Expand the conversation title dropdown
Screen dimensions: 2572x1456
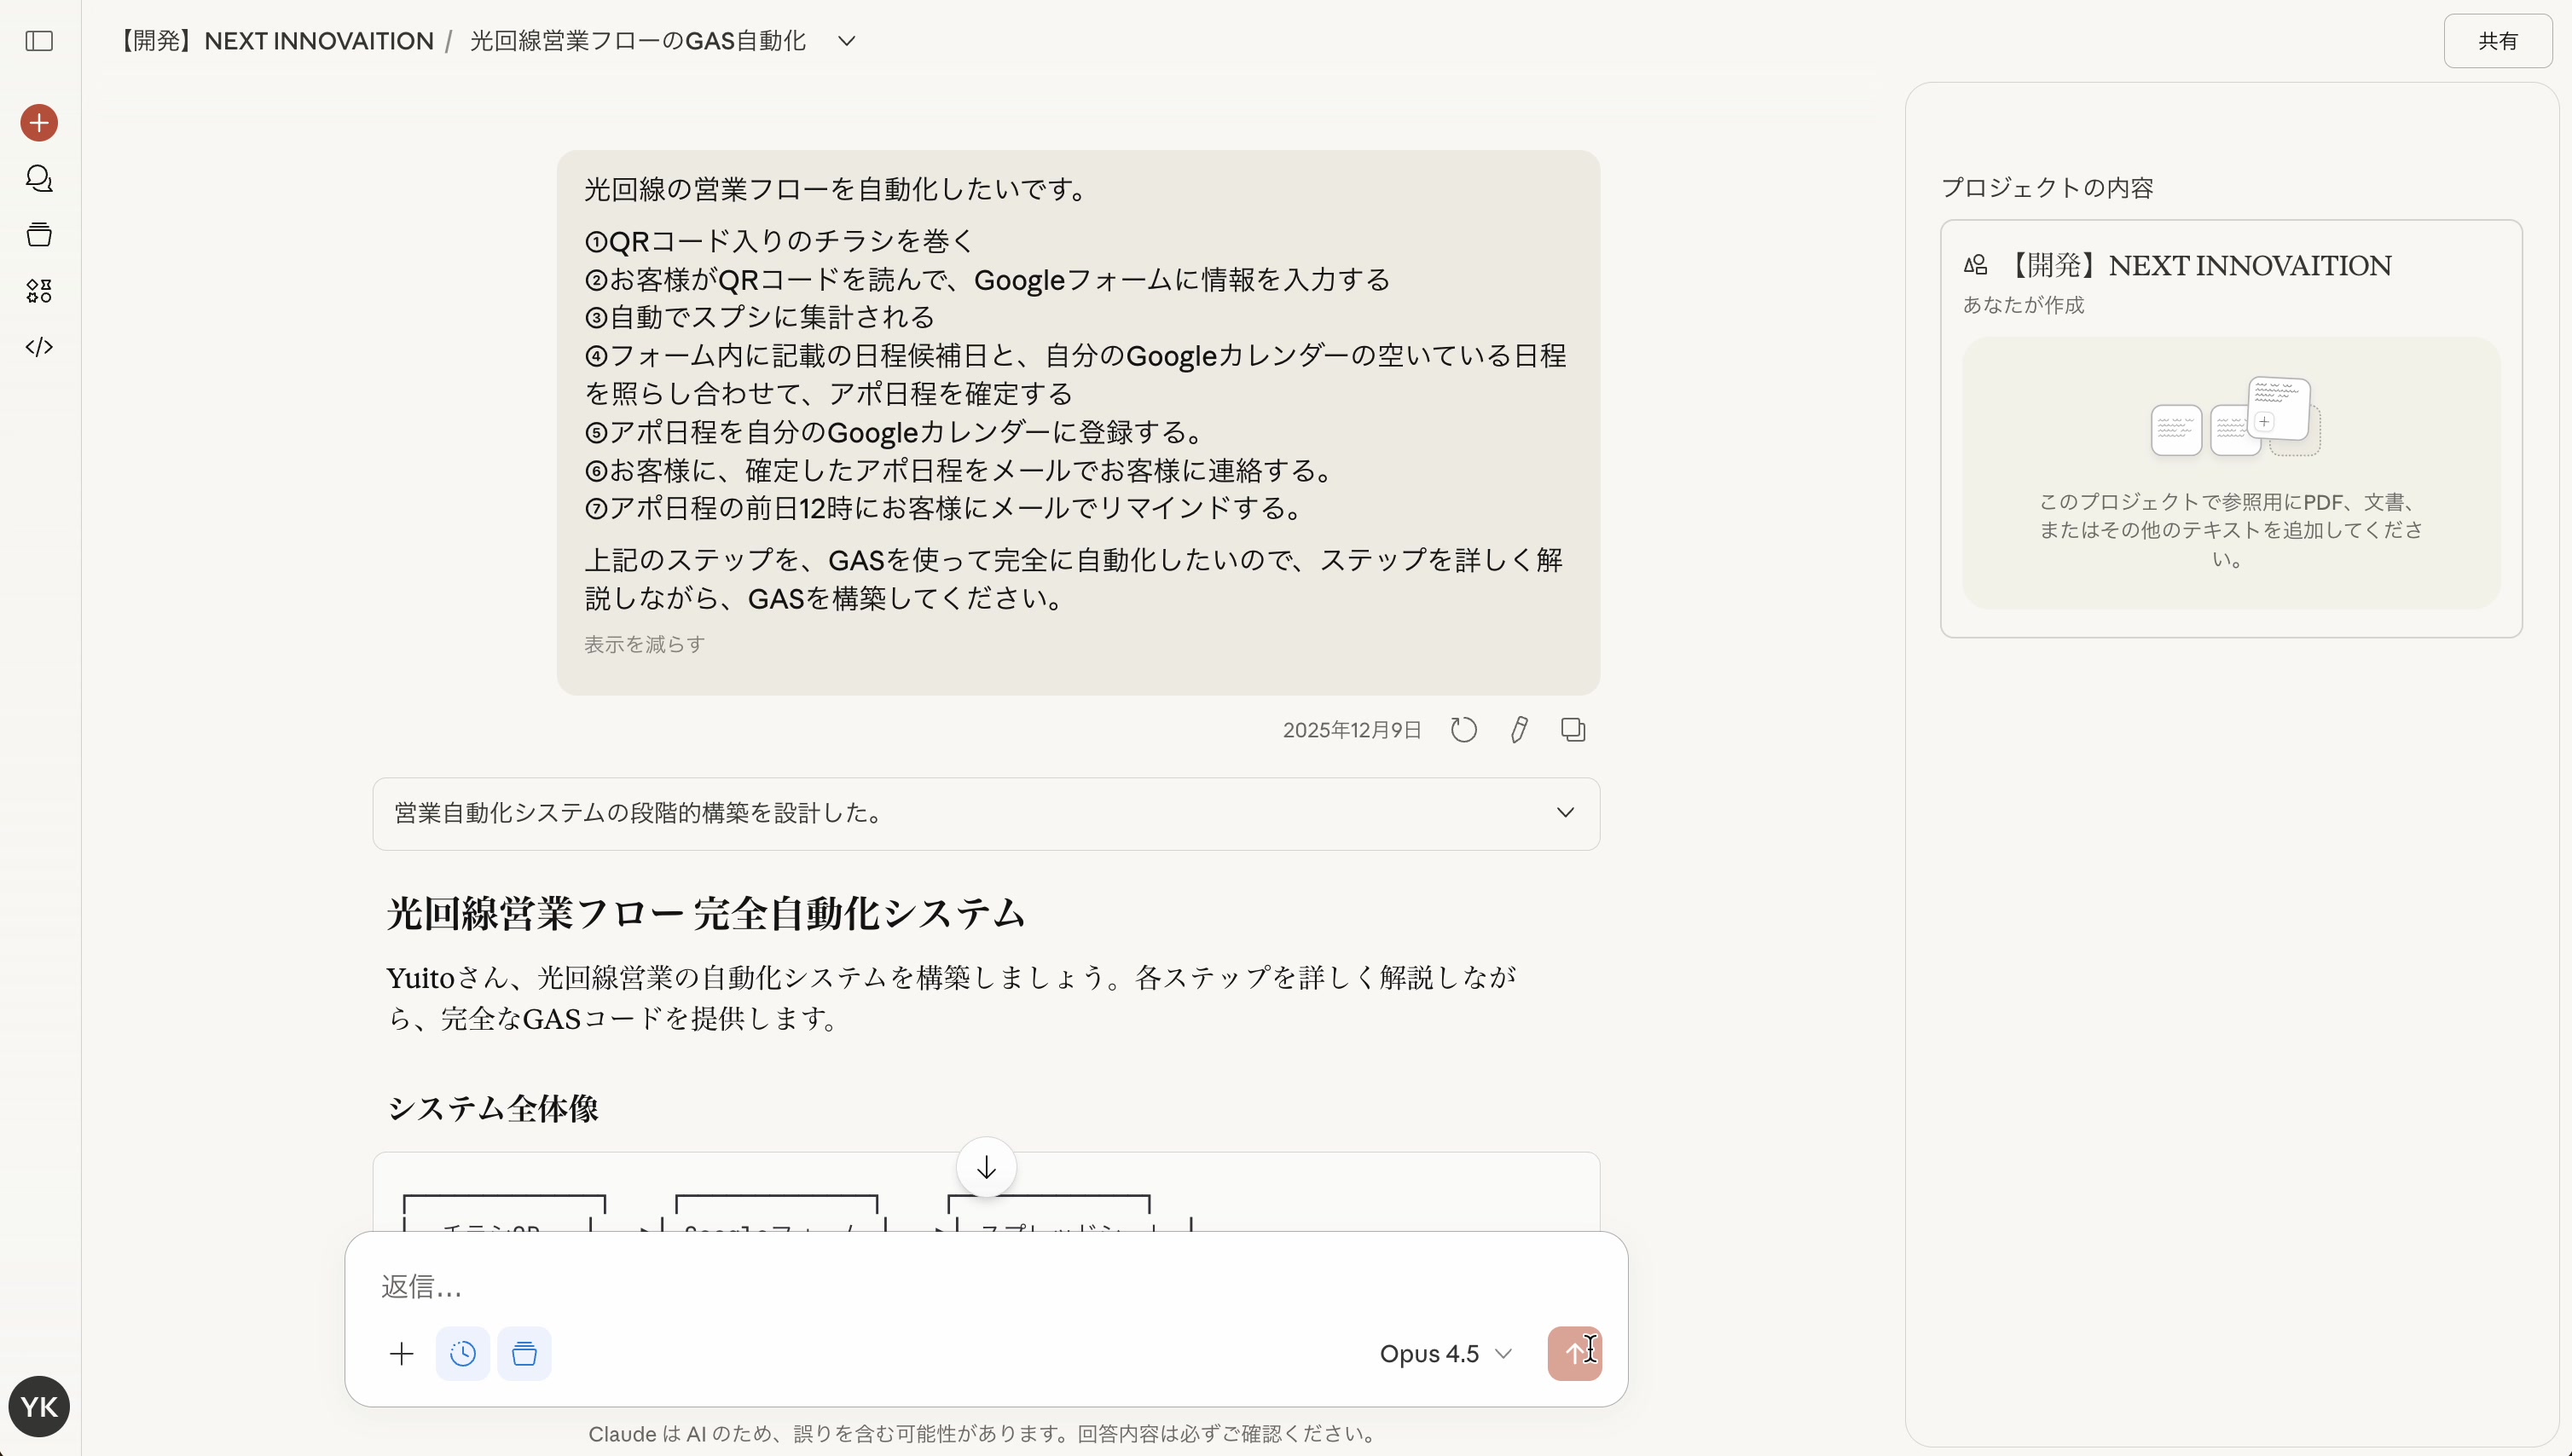click(846, 41)
